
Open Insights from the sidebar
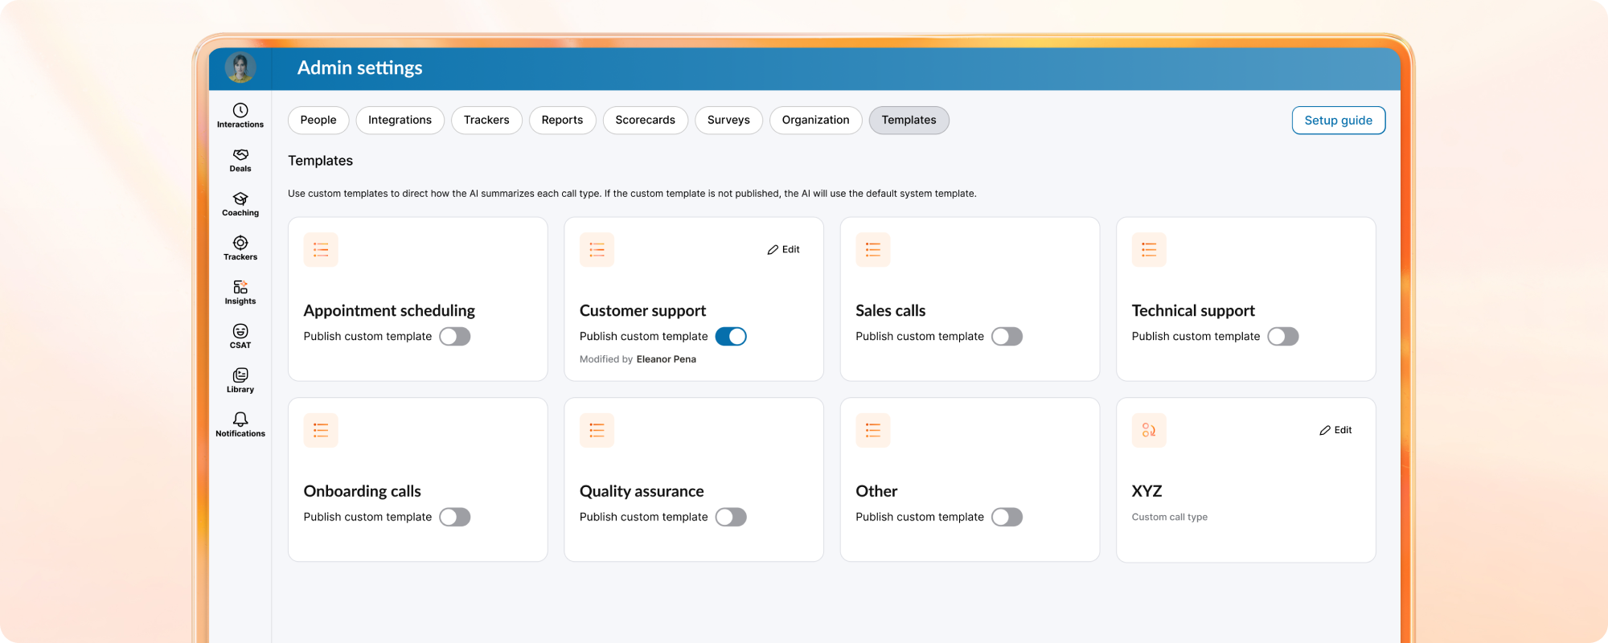(x=240, y=292)
